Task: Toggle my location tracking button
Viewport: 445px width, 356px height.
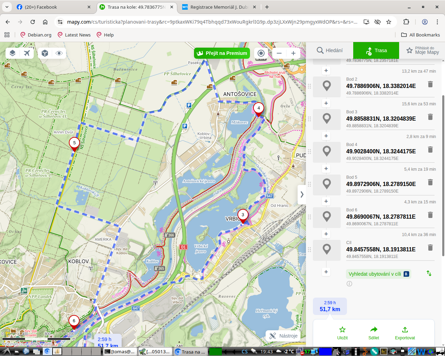Action: pos(261,53)
